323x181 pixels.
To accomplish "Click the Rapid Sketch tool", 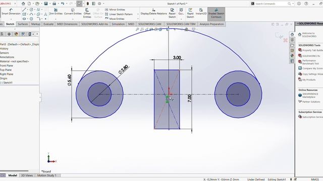I will coord(190,13).
